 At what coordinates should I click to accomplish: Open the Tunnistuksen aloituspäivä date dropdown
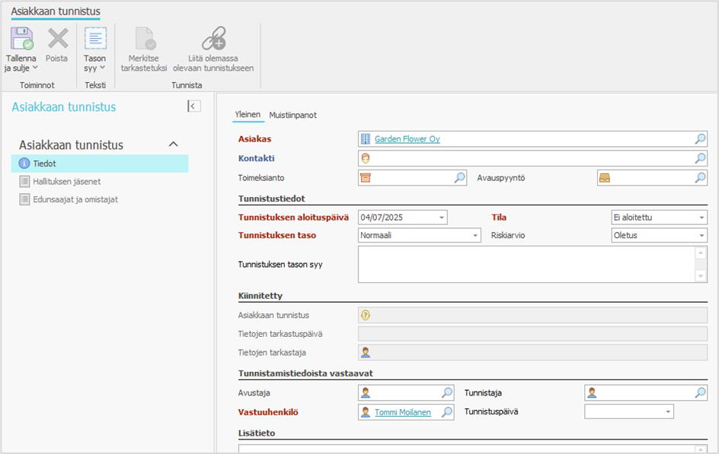click(x=441, y=217)
